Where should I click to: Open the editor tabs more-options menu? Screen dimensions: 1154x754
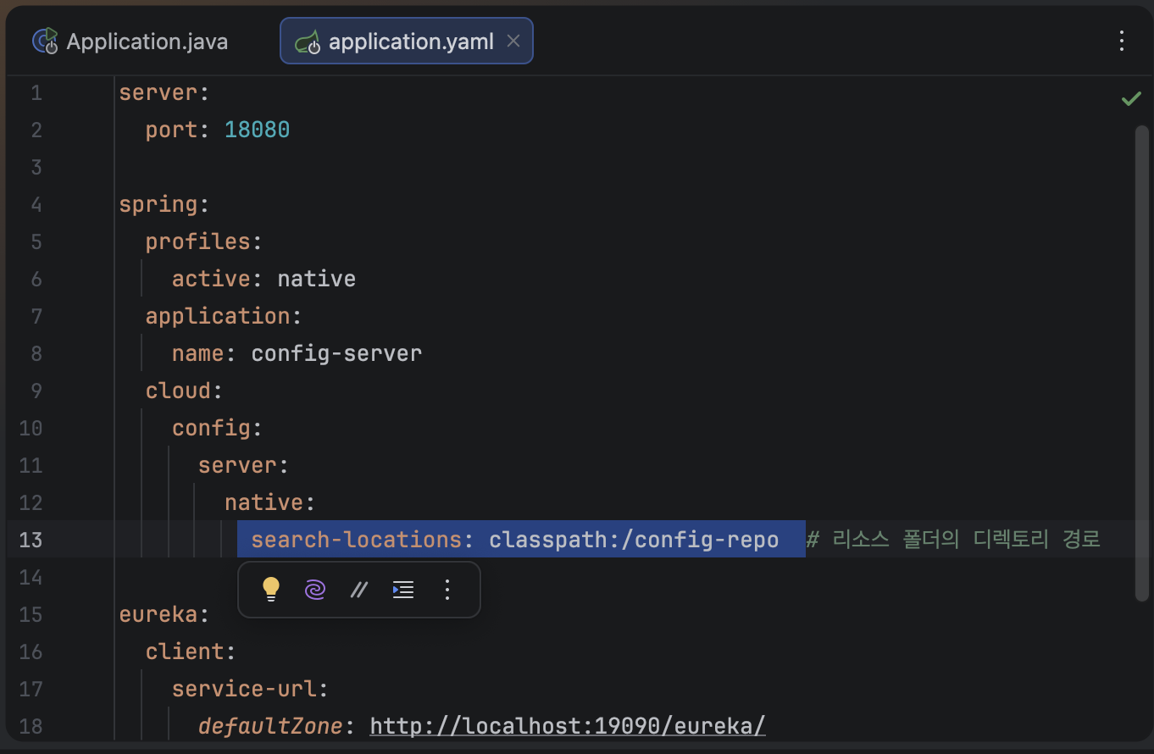coord(1122,41)
